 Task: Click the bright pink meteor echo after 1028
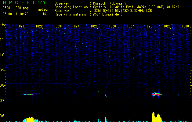[157, 94]
